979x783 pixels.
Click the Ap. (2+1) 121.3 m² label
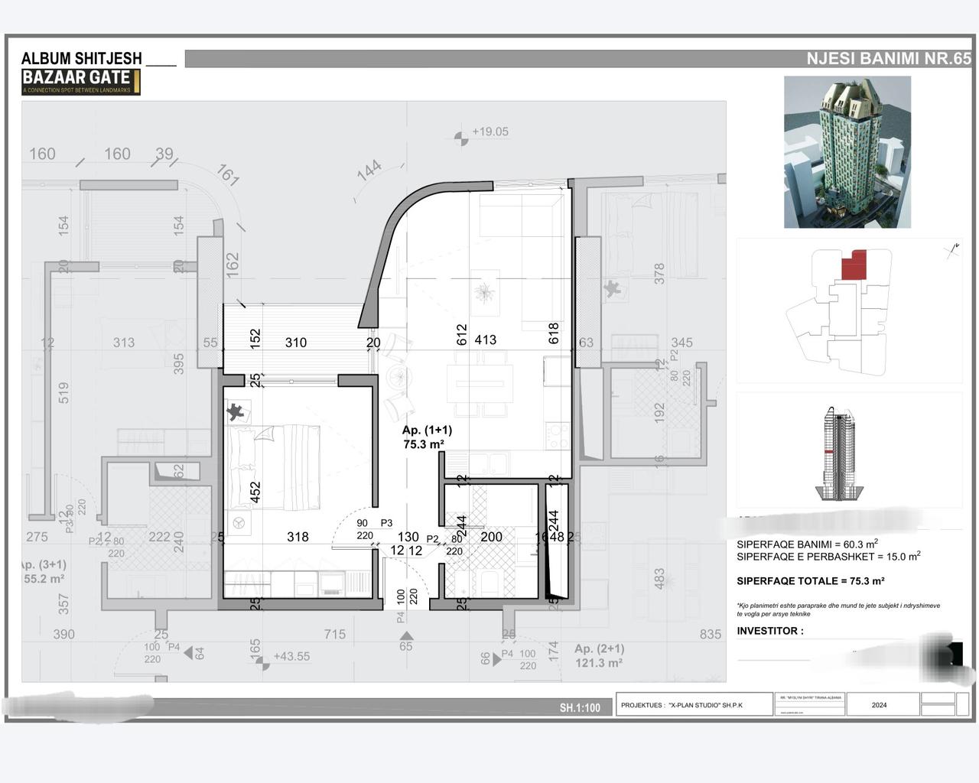click(600, 655)
